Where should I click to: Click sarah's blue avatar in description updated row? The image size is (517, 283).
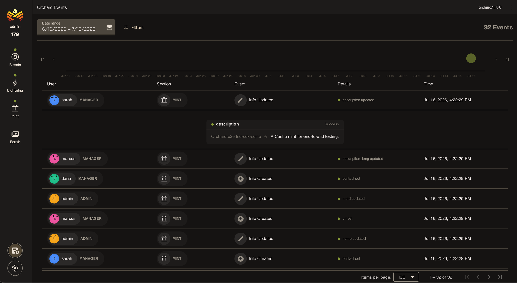pos(54,100)
